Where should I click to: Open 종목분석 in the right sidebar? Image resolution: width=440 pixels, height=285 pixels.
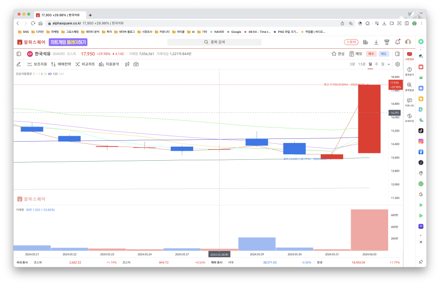coord(409,71)
